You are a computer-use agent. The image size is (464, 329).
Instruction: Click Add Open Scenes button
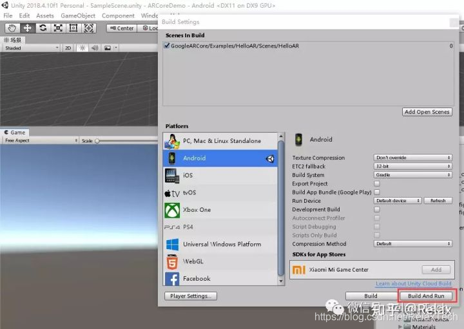(427, 112)
